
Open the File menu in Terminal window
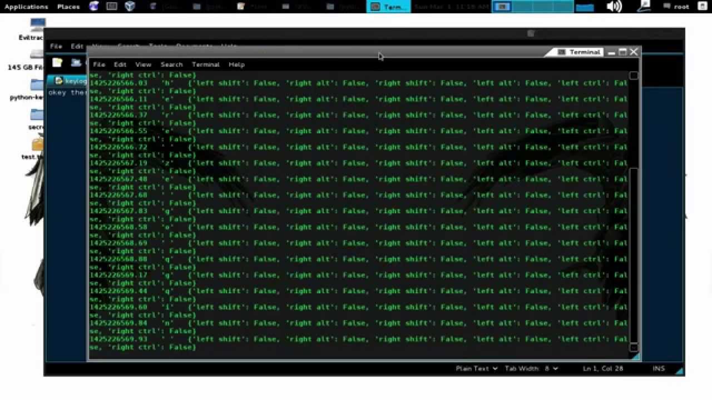pyautogui.click(x=99, y=64)
